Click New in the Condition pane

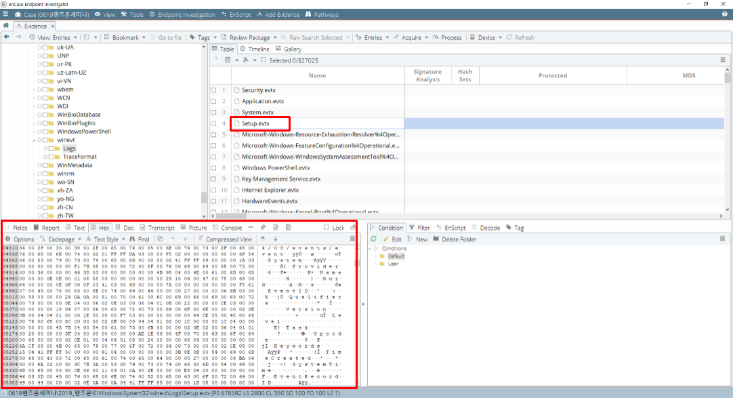tap(417, 239)
